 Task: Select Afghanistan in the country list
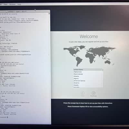point(88,72)
